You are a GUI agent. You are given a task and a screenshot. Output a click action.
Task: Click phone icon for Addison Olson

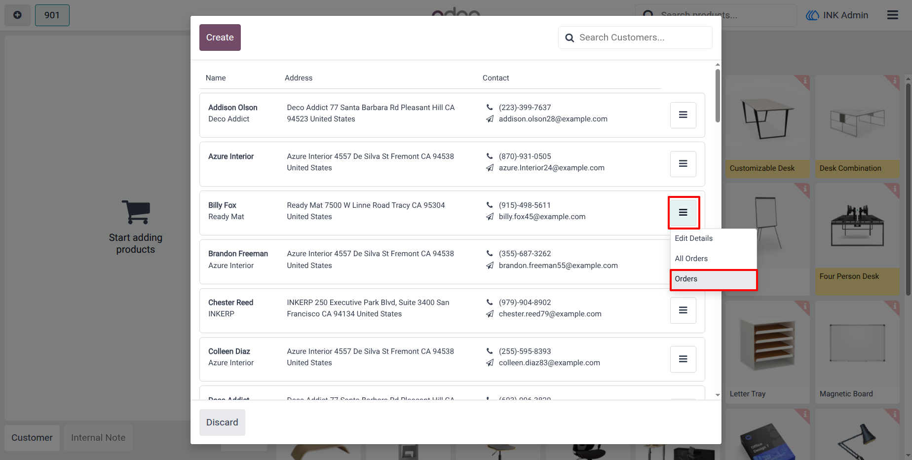pos(490,107)
